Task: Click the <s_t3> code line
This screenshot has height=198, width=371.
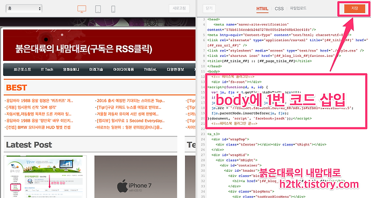Action: coord(214,134)
